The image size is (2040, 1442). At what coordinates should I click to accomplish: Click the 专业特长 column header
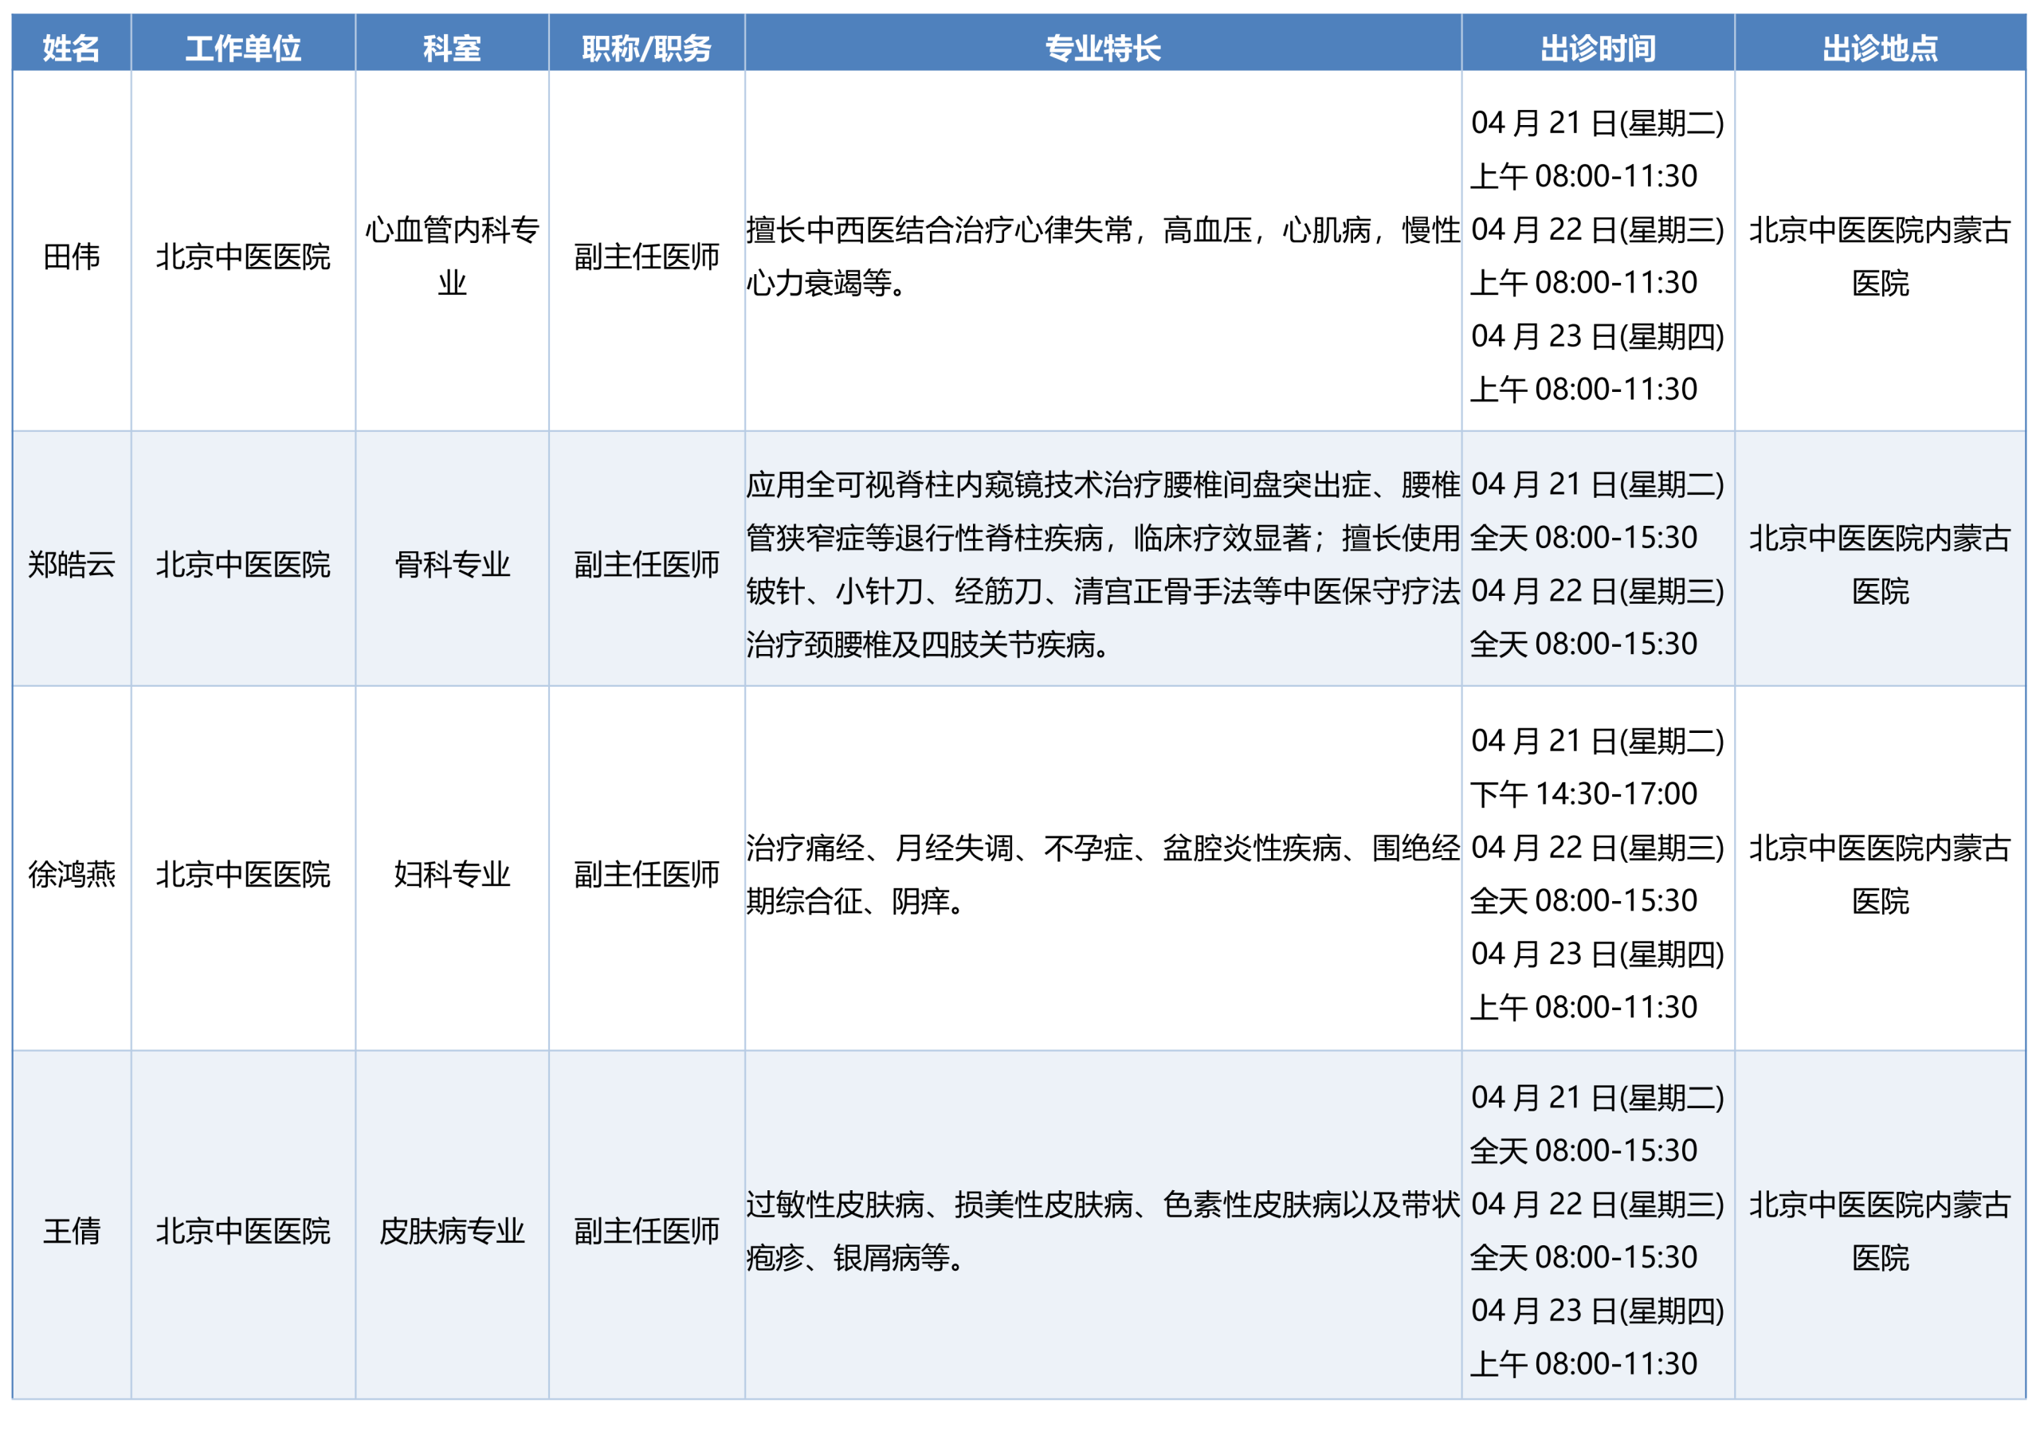point(1102,47)
